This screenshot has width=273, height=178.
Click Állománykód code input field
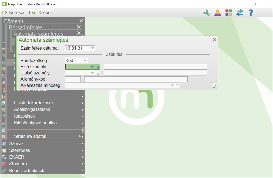pyautogui.click(x=73, y=79)
